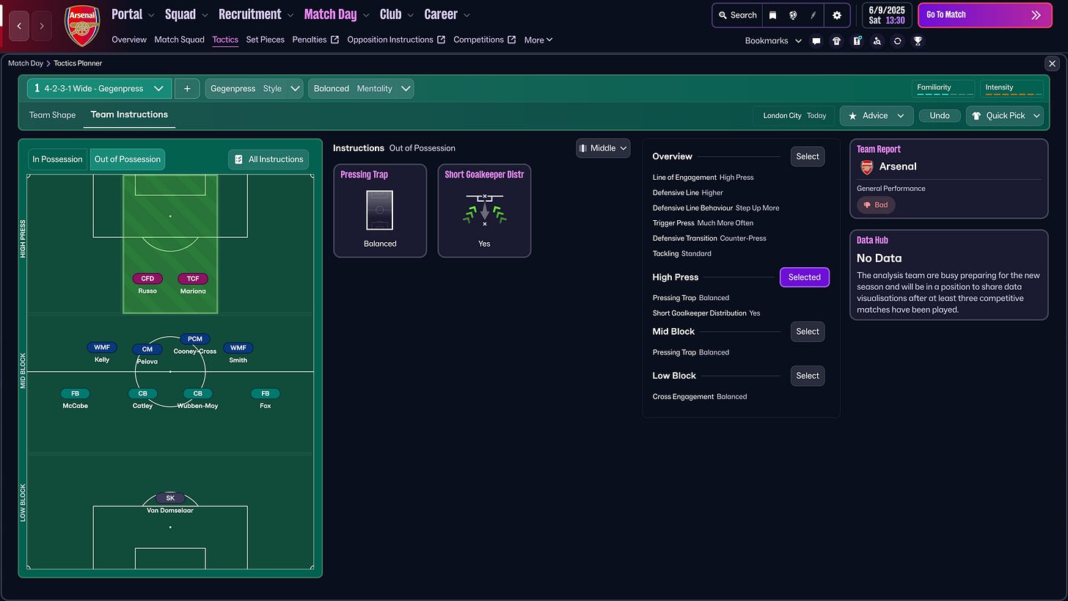Expand the Bookmarks dropdown
The height and width of the screenshot is (601, 1068).
773,41
